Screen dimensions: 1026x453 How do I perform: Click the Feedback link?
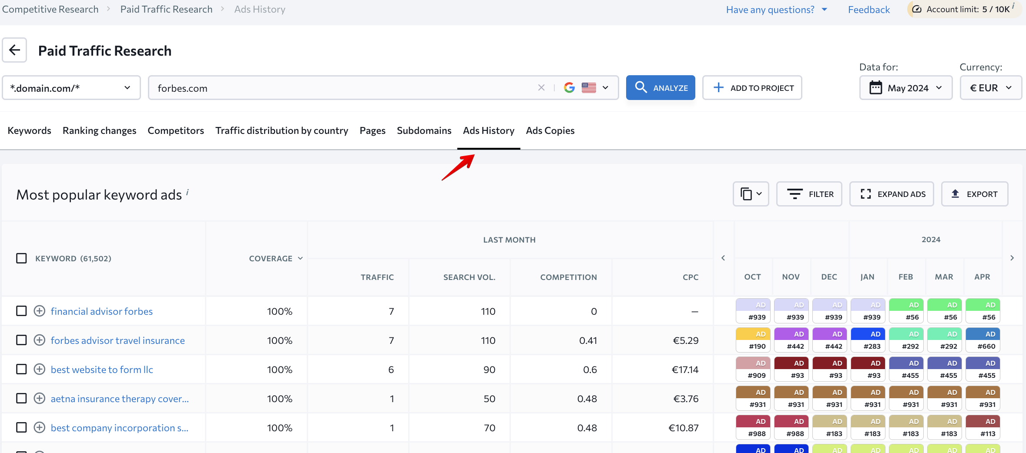pyautogui.click(x=868, y=10)
